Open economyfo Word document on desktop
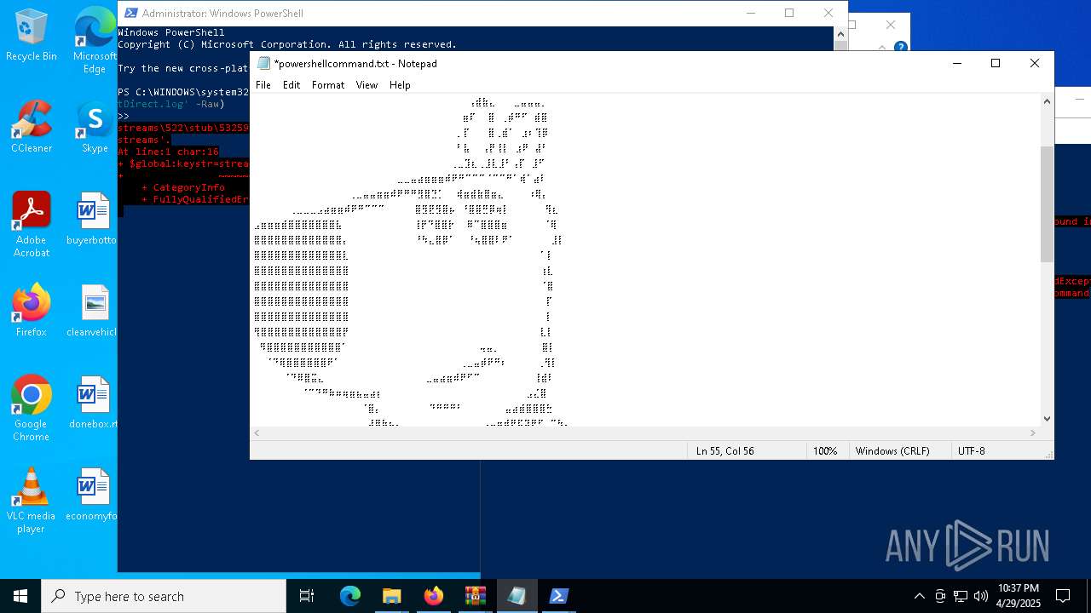 (x=93, y=495)
